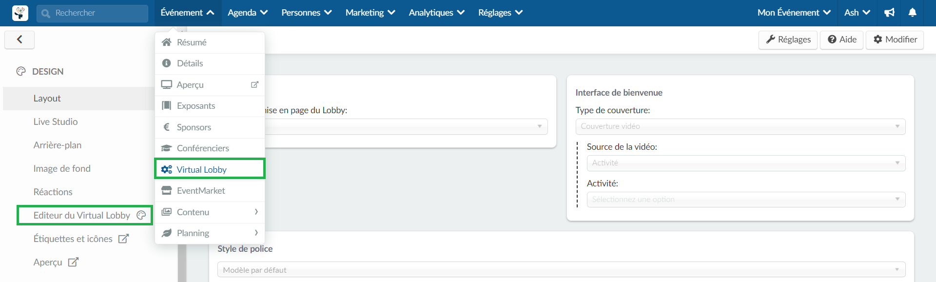The width and height of the screenshot is (936, 282).
Task: Click the notifications bell icon
Action: coord(913,13)
